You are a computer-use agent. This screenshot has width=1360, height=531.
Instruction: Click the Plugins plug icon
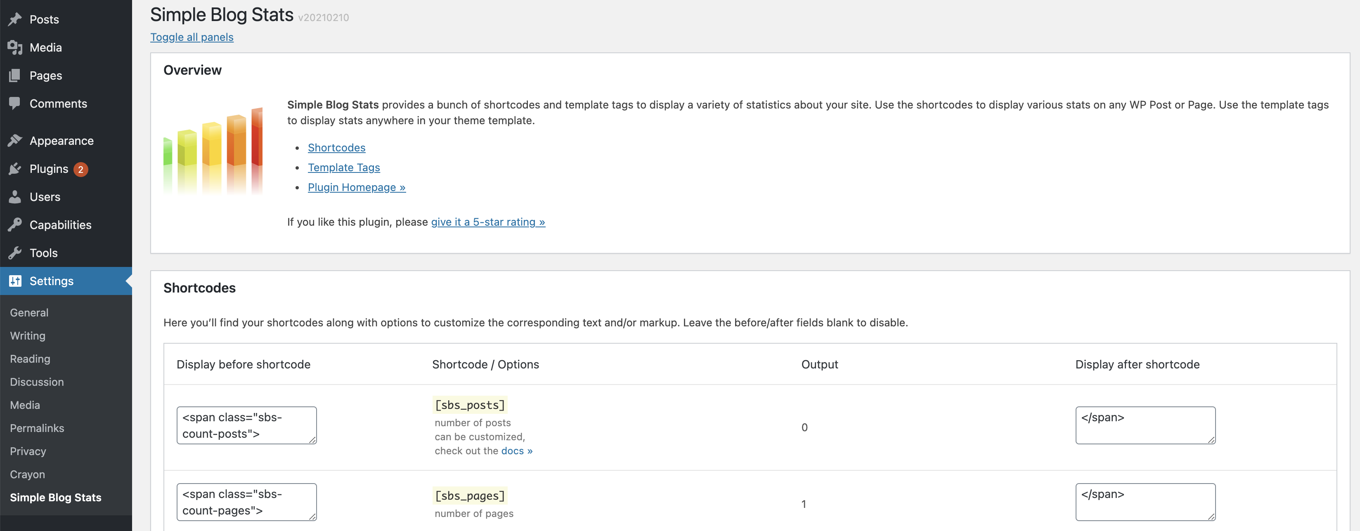coord(15,169)
